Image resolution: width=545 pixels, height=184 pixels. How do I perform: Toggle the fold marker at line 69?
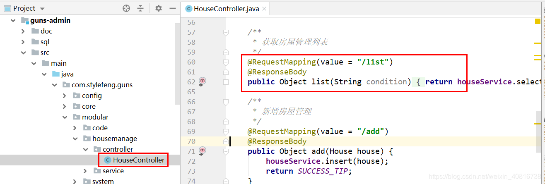click(x=226, y=131)
